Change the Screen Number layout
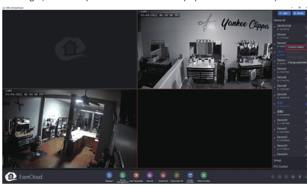Image resolution: width=307 pixels, height=187 pixels. click(190, 175)
